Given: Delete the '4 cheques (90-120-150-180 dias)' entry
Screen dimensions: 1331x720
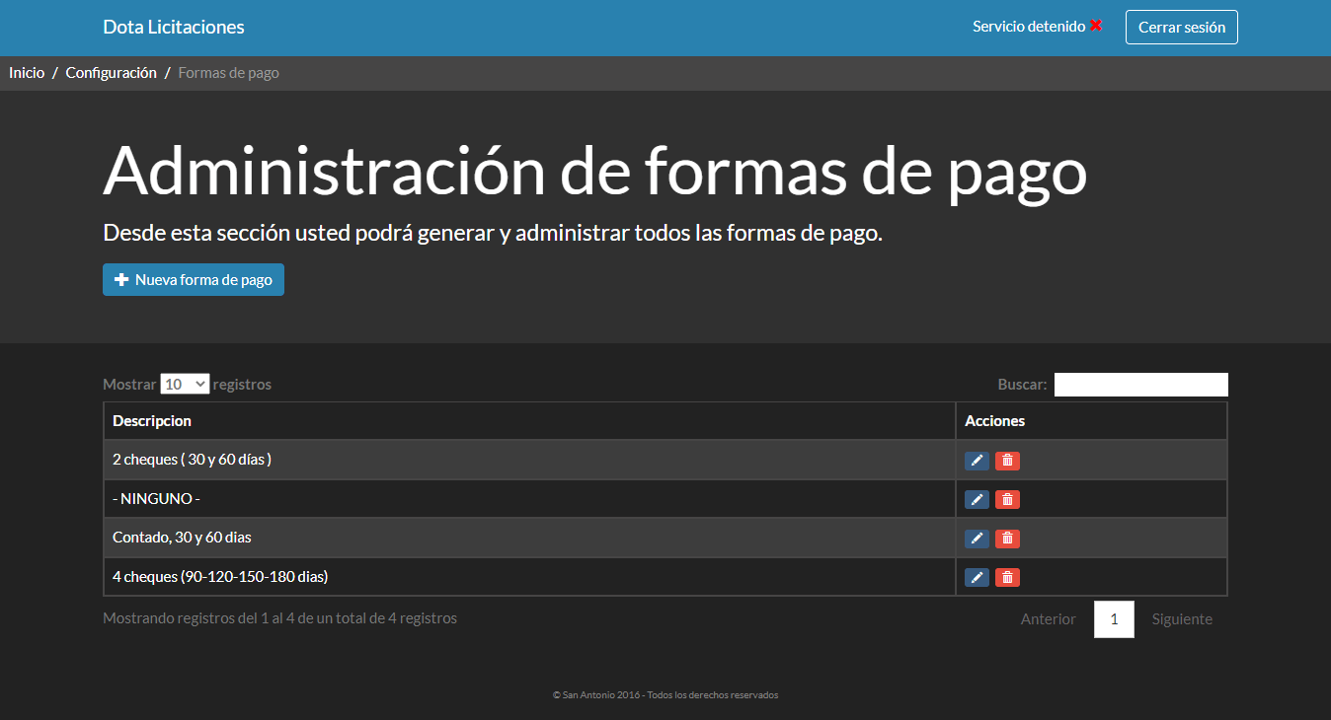Looking at the screenshot, I should [x=1007, y=578].
